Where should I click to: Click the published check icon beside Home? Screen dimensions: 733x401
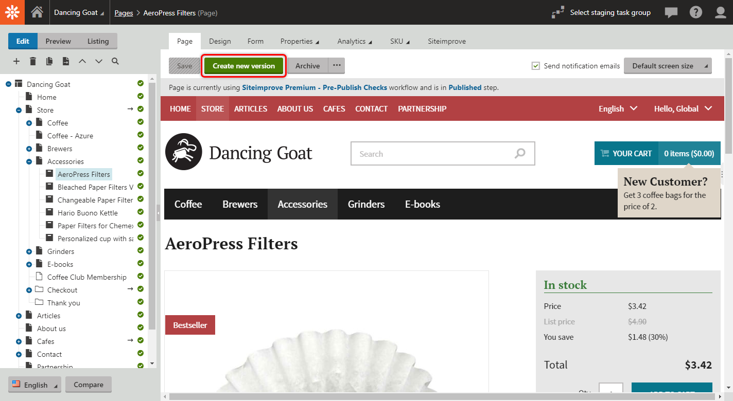(141, 96)
